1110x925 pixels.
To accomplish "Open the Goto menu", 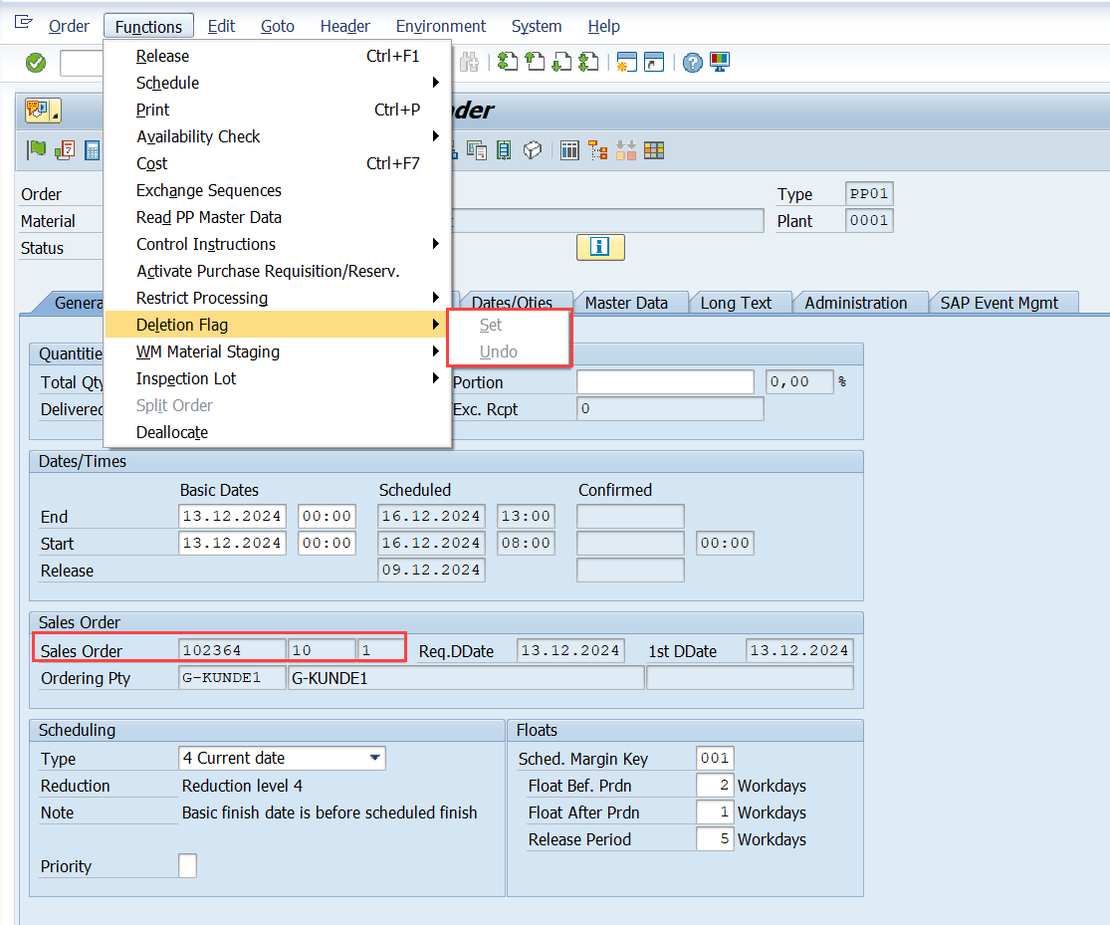I will point(277,26).
